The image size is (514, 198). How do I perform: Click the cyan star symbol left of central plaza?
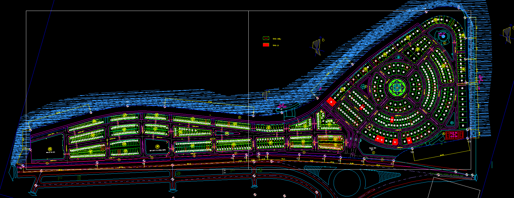[363, 87]
